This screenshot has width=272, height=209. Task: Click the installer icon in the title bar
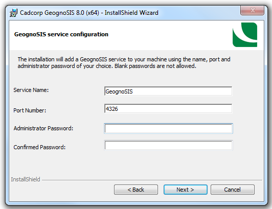coord(13,13)
